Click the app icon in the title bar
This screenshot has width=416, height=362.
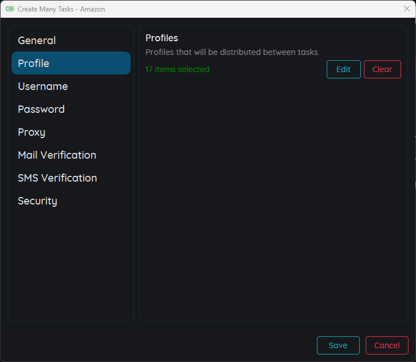click(10, 9)
